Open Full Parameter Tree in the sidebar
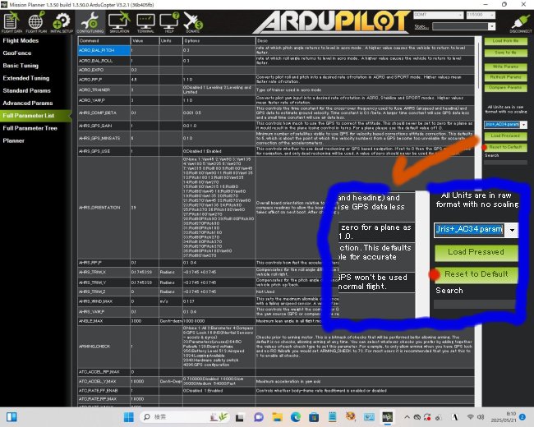This screenshot has width=534, height=427. pos(30,128)
